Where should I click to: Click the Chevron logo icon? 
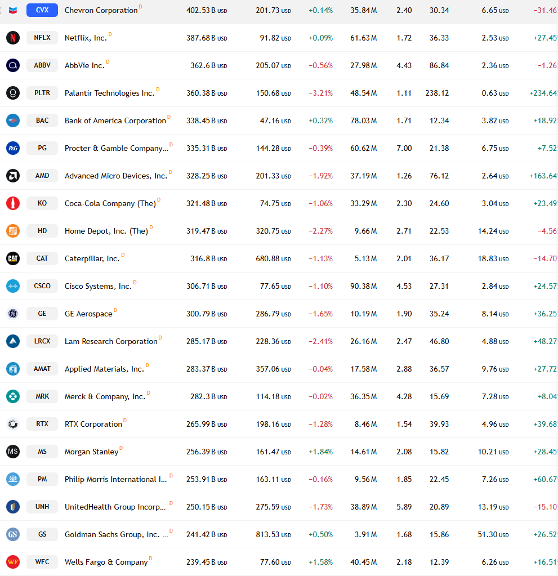point(13,10)
